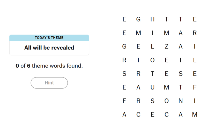207x132 pixels.
Task: Select the letter H in the top row
Action: [152, 19]
